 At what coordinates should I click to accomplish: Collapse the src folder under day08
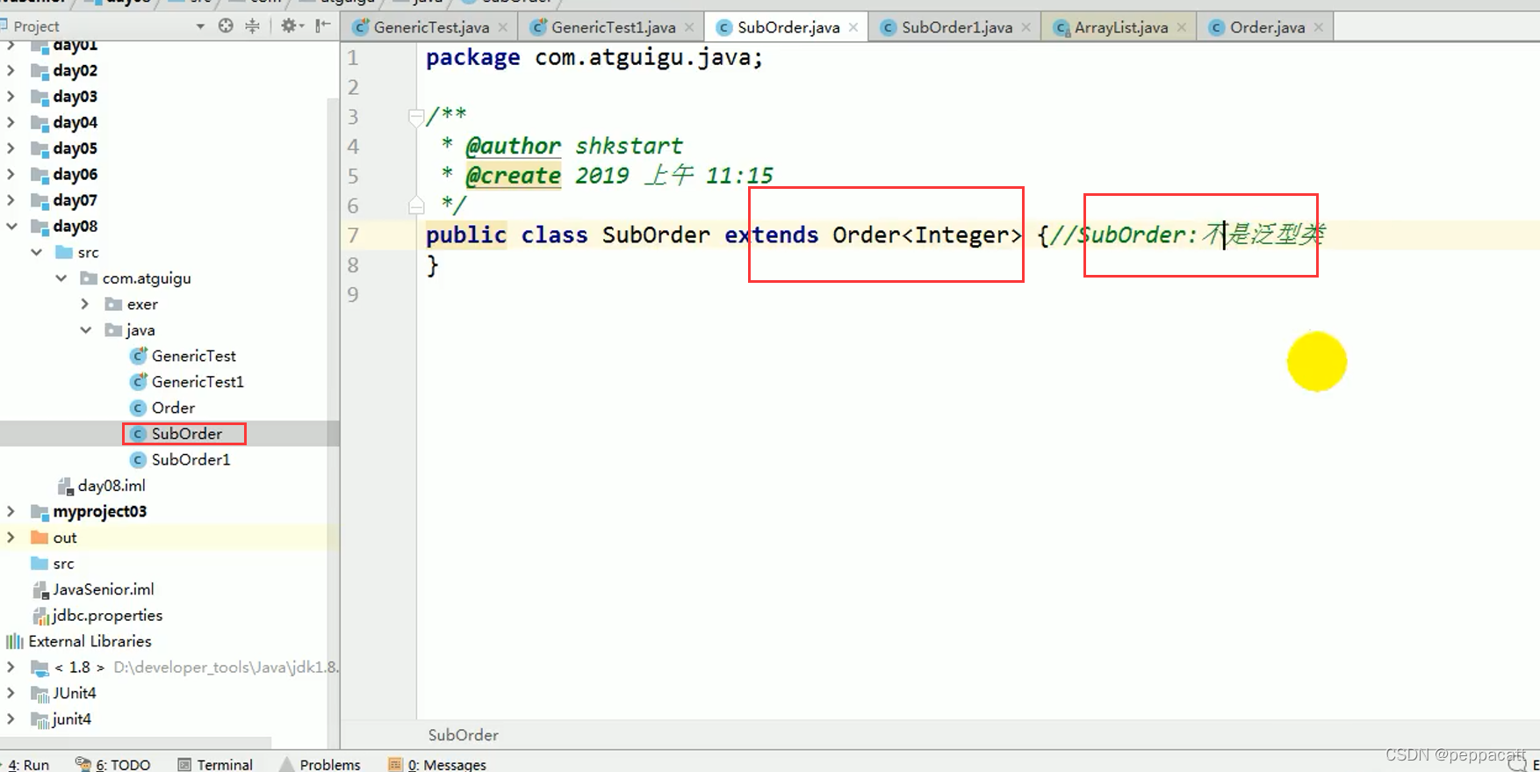[36, 252]
